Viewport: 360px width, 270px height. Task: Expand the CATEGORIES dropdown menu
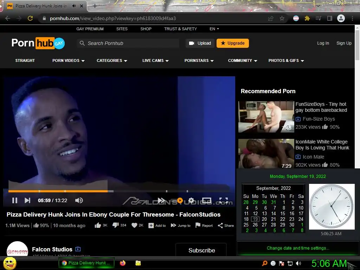click(112, 60)
